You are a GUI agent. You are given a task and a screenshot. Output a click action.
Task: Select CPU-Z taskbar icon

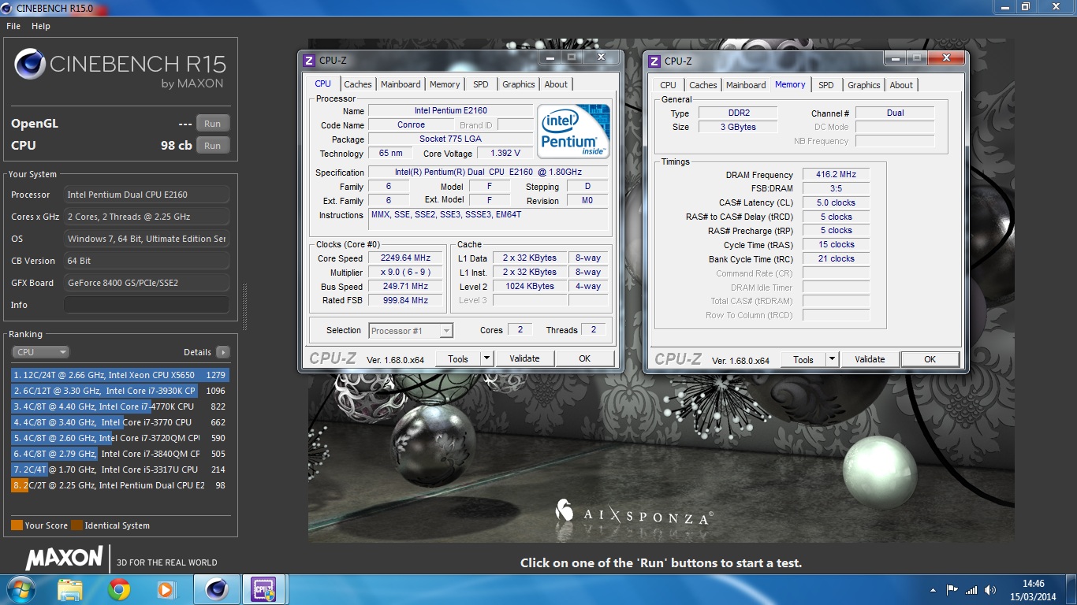(263, 589)
